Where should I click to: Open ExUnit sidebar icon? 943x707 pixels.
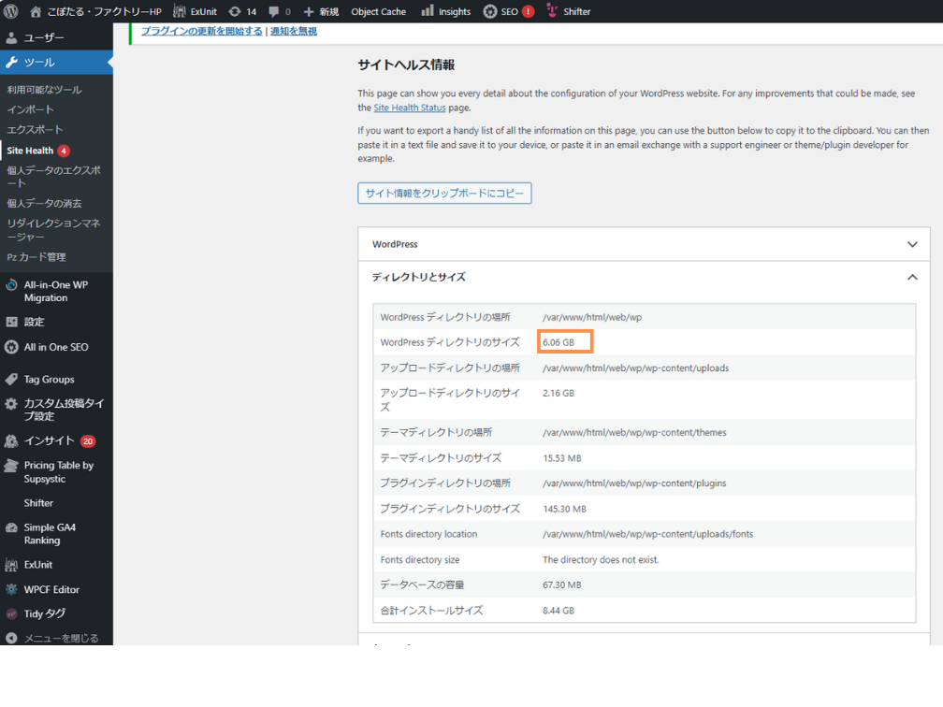(11, 565)
